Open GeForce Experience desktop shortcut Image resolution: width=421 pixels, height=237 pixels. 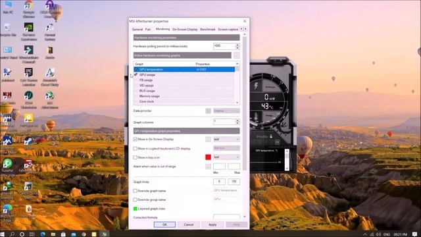click(29, 32)
